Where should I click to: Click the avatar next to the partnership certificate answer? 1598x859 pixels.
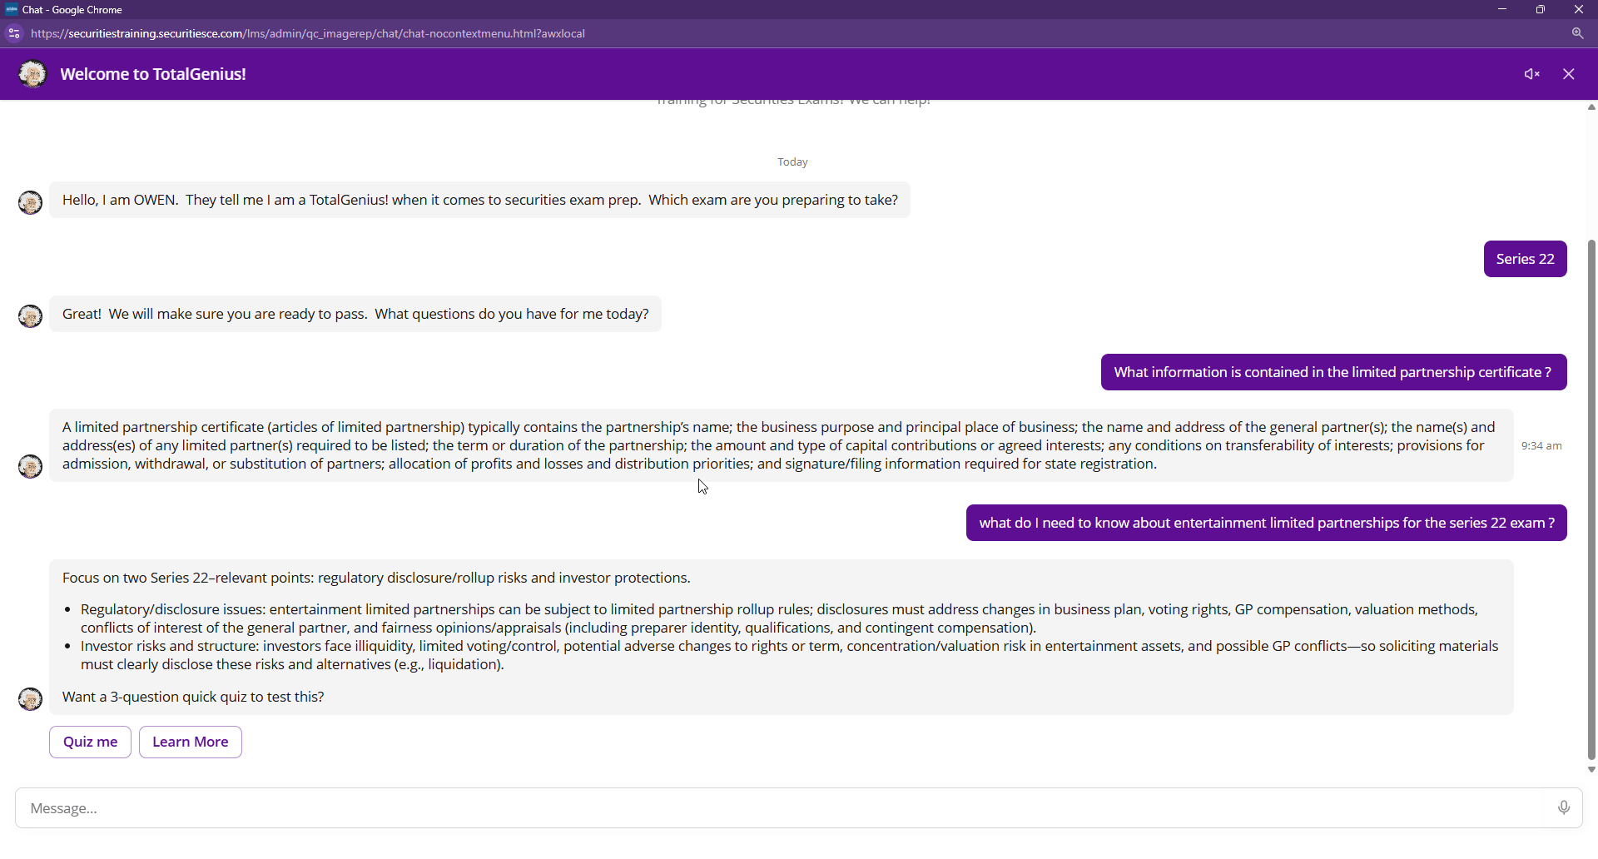point(31,466)
